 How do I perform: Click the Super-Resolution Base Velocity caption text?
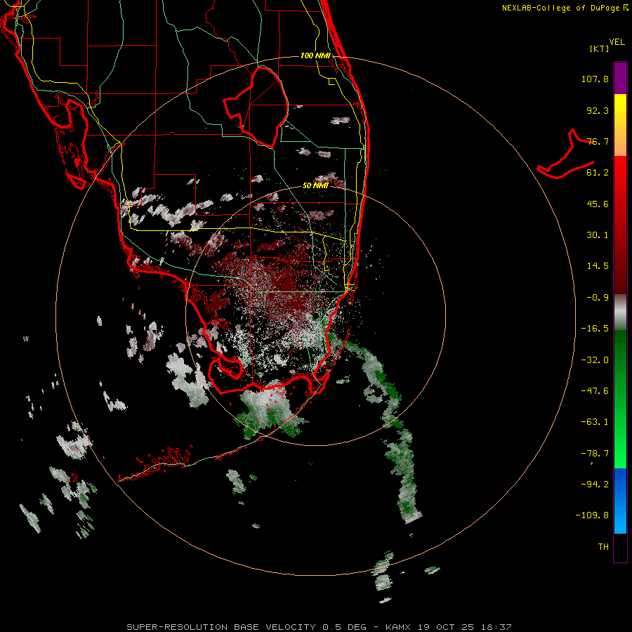319,627
